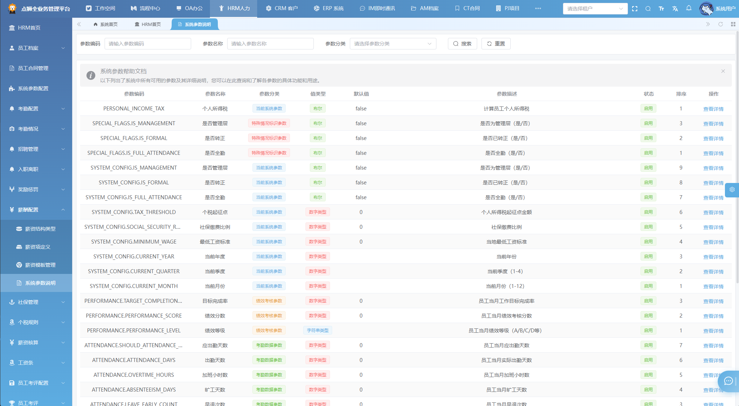Expand the 招聘管理 sidebar menu

36,149
